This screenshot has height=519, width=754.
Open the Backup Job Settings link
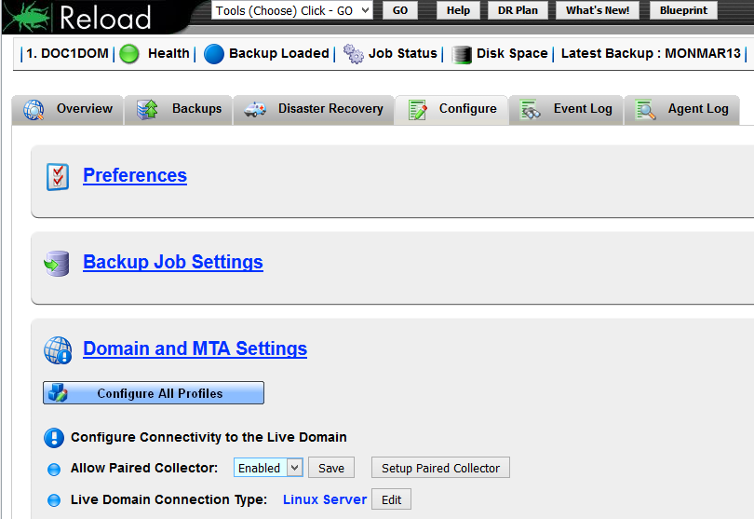pos(173,262)
